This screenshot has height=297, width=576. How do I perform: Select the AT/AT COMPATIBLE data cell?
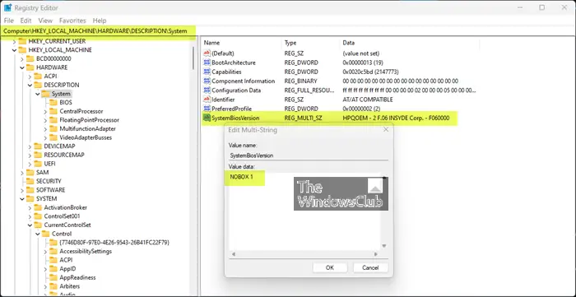tap(368, 100)
